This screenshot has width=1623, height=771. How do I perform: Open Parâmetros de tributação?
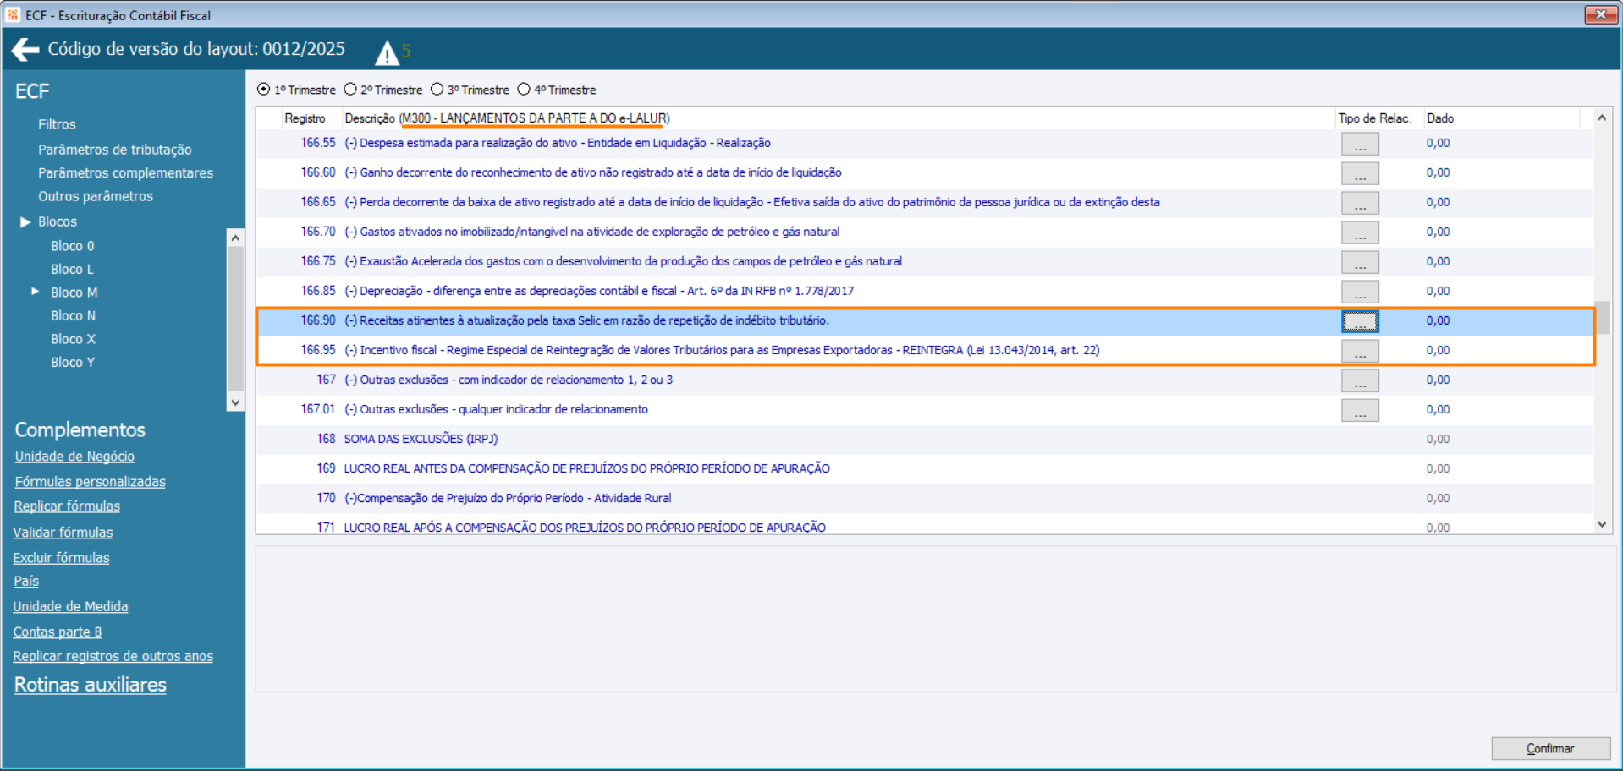(115, 150)
